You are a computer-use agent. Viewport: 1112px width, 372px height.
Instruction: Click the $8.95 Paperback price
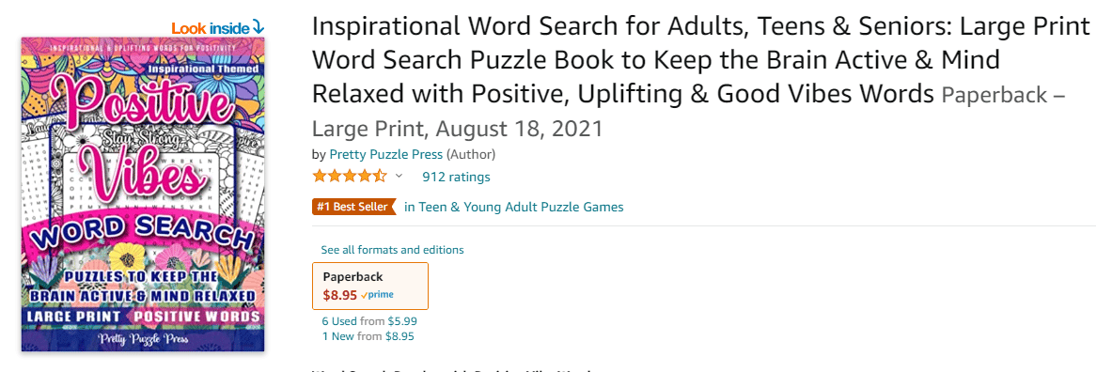pos(339,293)
